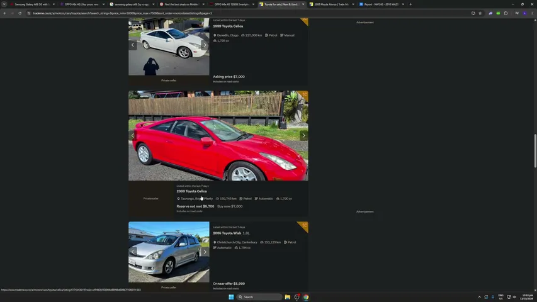The image size is (537, 302).
Task: Click Asking price $7,000 text
Action: click(x=229, y=77)
